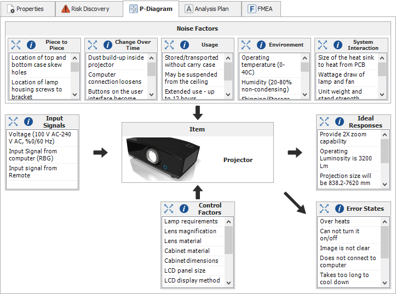Expand the Ideal Responses panel

point(324,122)
